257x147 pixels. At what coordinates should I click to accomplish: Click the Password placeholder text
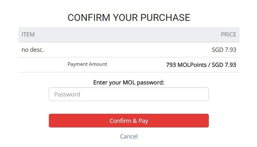67,94
